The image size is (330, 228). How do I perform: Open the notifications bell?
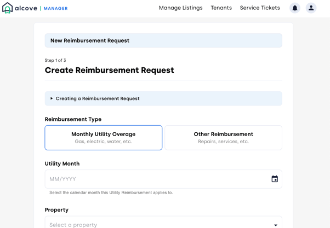(295, 8)
